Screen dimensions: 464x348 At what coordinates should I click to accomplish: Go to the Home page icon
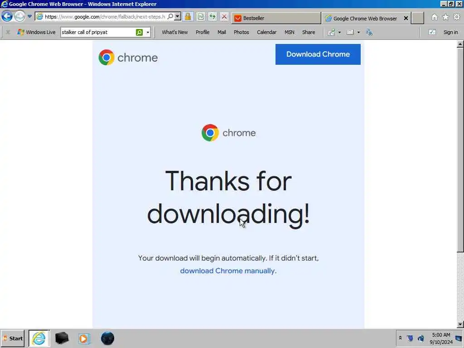click(435, 17)
